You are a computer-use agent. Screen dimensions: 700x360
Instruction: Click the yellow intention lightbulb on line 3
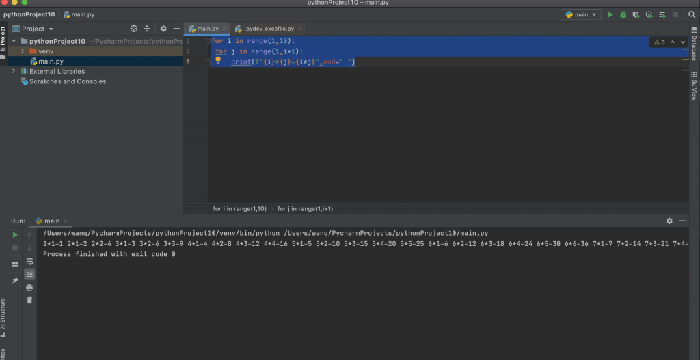point(218,60)
